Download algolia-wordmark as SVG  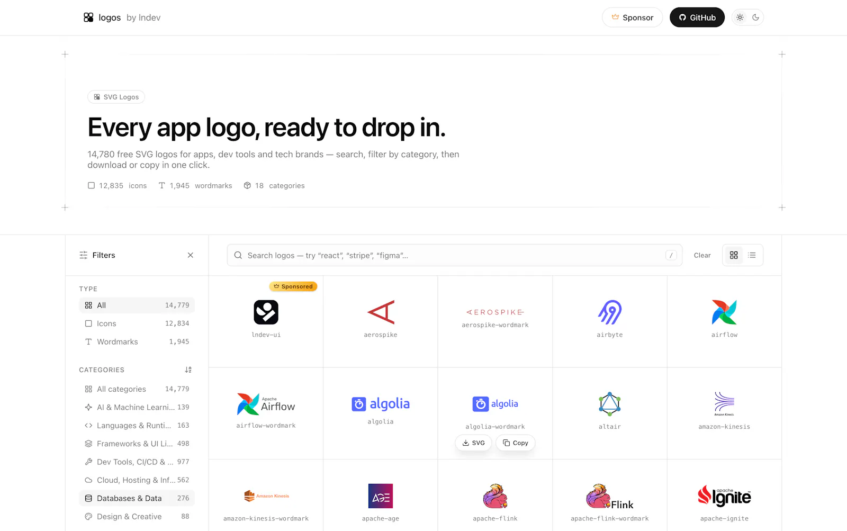pyautogui.click(x=474, y=443)
